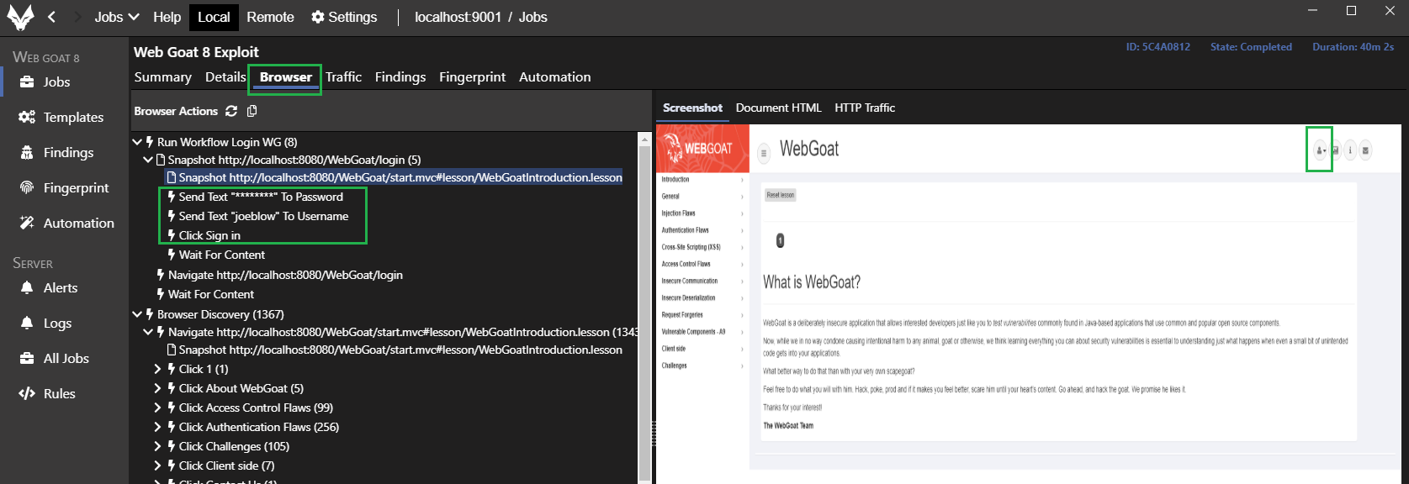Viewport: 1409px width, 484px height.
Task: Open All Jobs in the sidebar
Action: [x=64, y=358]
